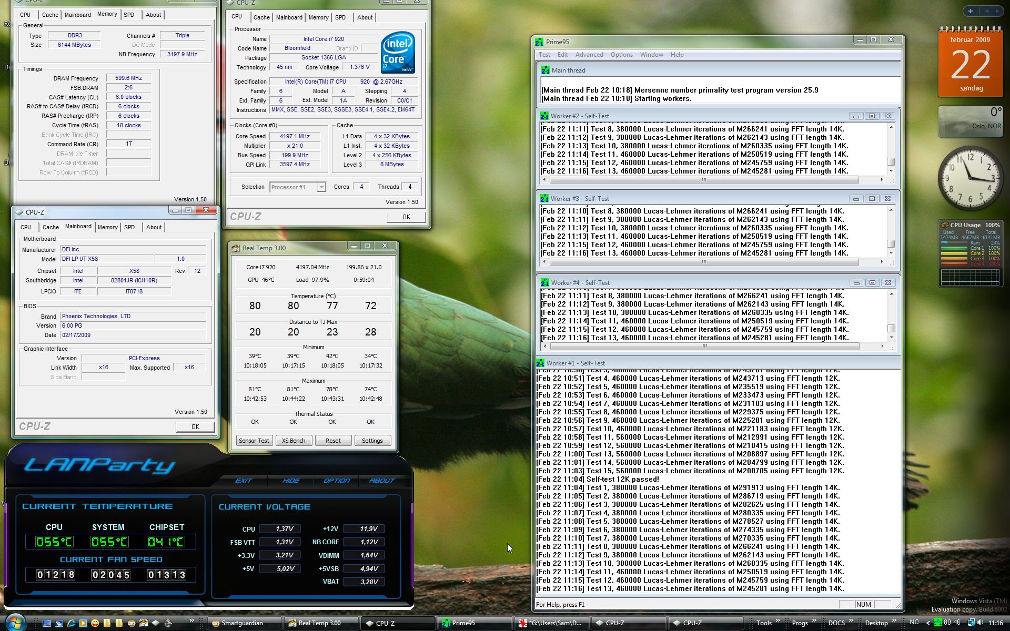The width and height of the screenshot is (1010, 631).
Task: Open the yellow smiley messenger Quick Launch icon
Action: [x=95, y=623]
